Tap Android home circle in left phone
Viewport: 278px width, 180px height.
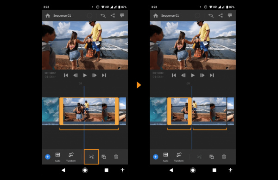85,170
